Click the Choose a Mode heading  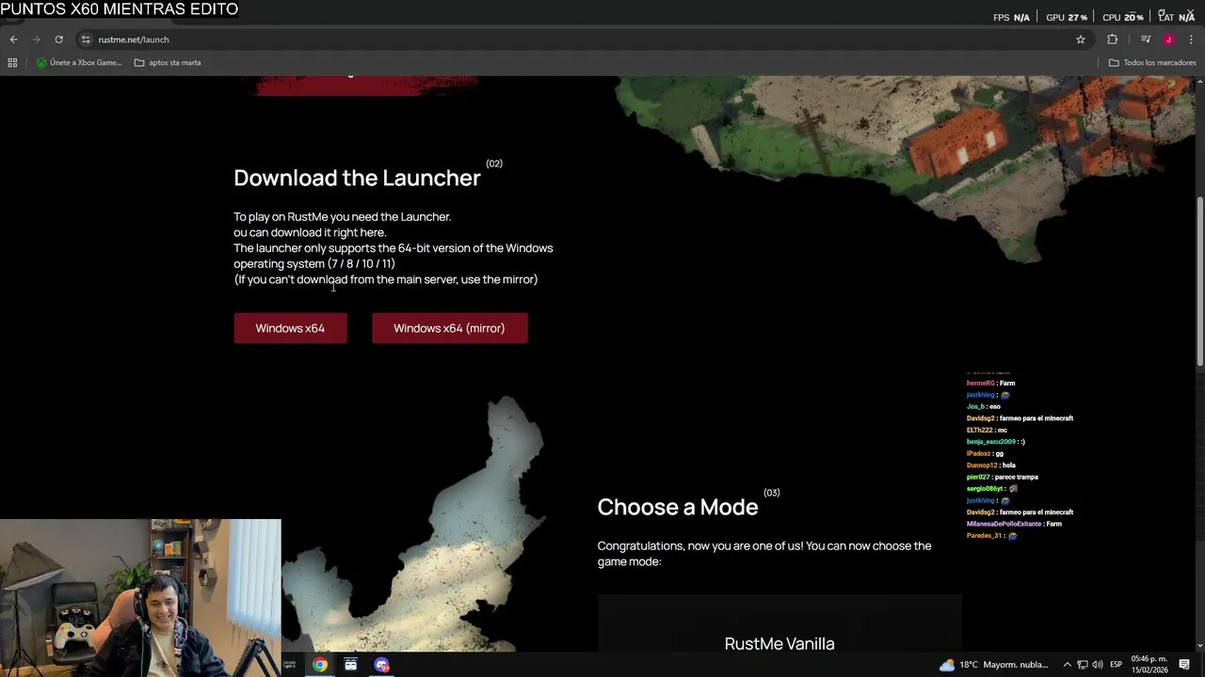[x=678, y=507]
